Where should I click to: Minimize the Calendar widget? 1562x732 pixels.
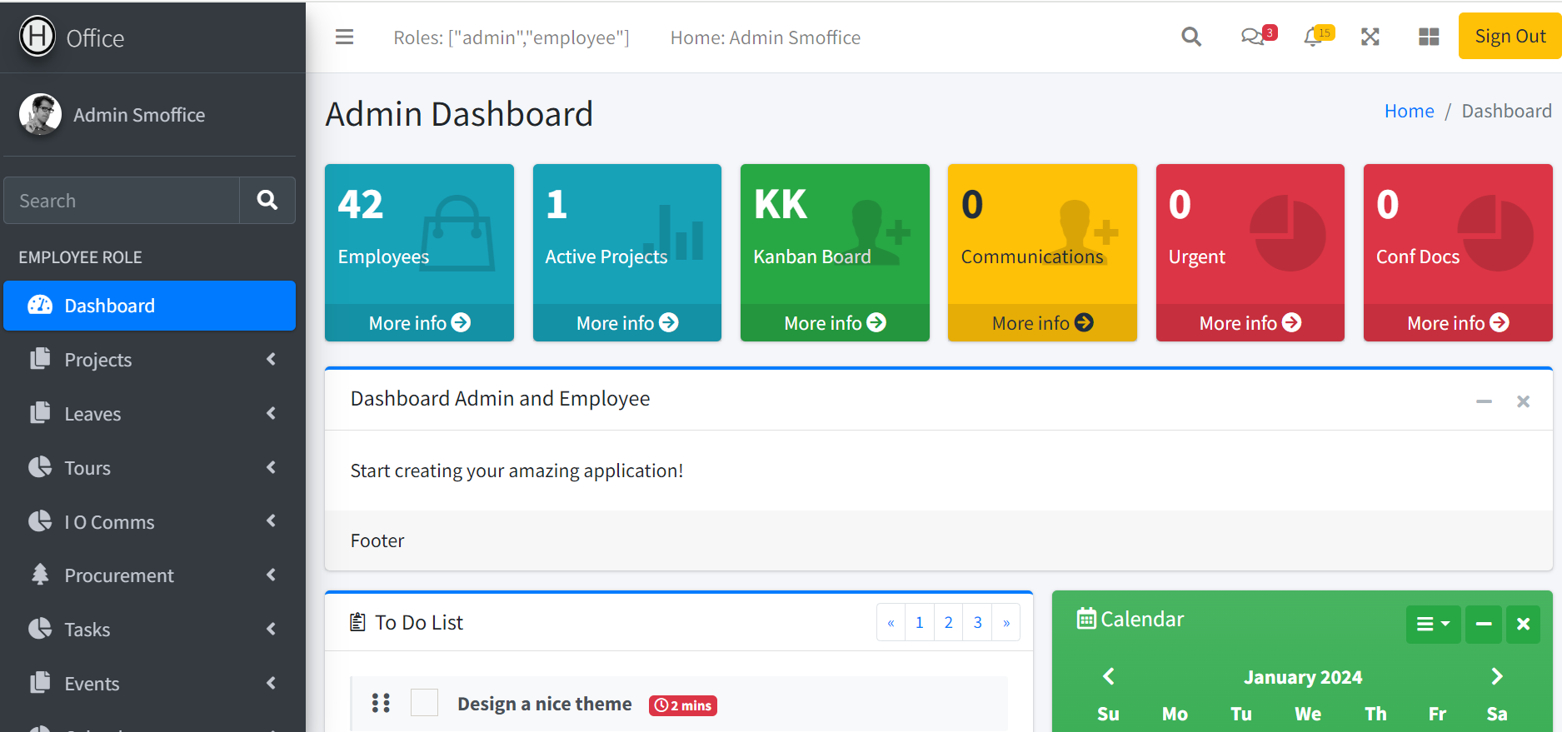click(x=1484, y=624)
